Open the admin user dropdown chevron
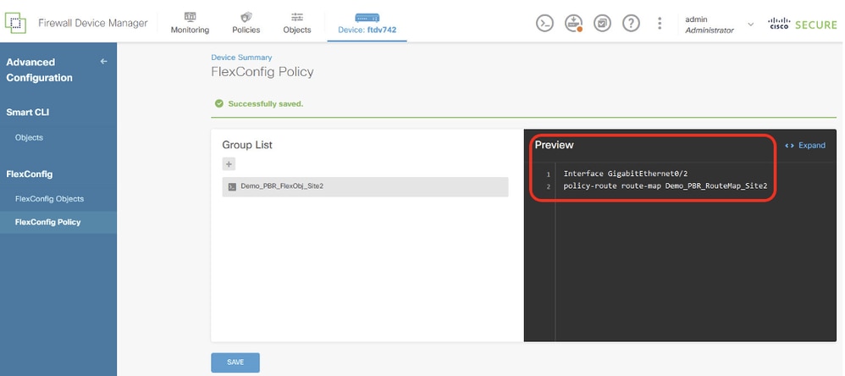The height and width of the screenshot is (376, 845). point(751,25)
